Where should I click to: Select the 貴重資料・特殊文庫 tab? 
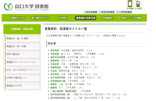pyautogui.click(x=86, y=18)
